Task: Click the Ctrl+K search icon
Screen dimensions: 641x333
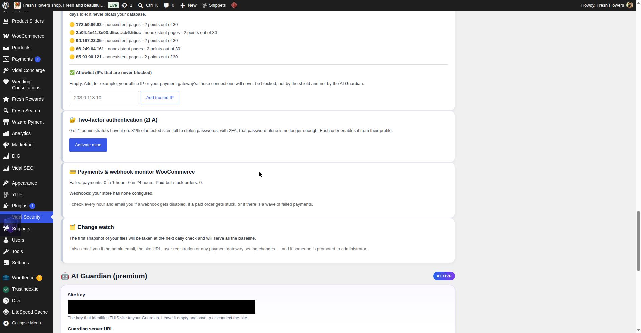Action: click(141, 5)
